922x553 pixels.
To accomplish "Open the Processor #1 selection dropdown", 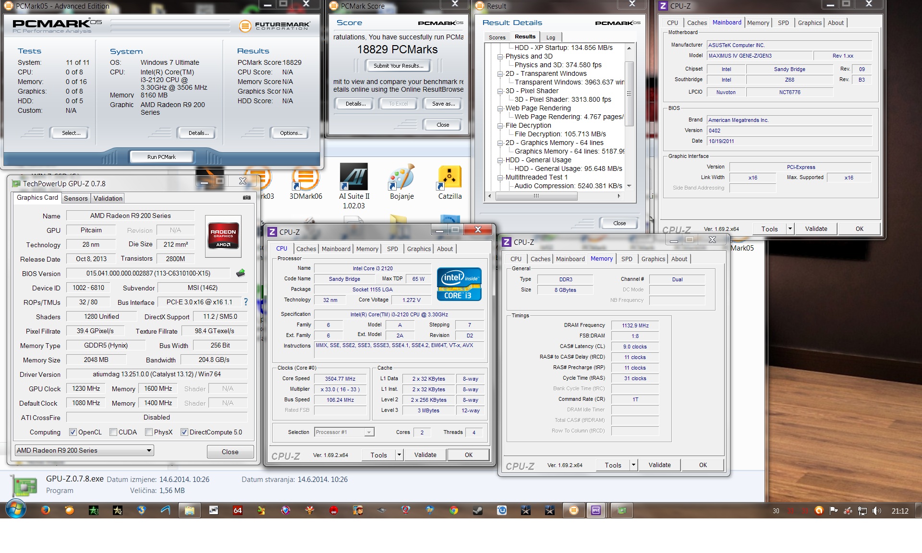I will 344,432.
